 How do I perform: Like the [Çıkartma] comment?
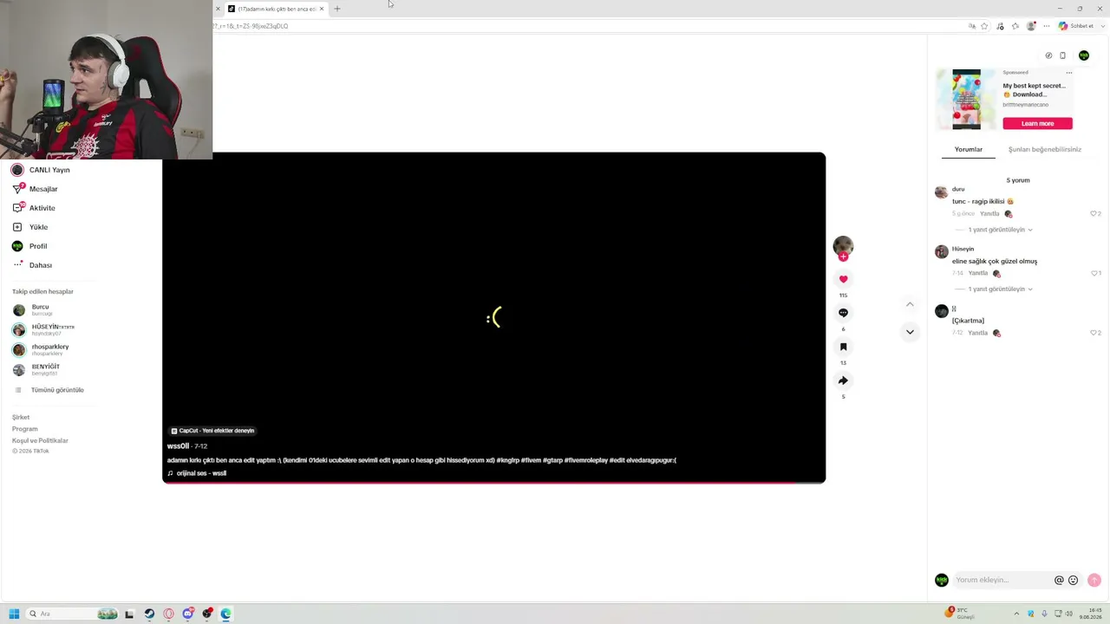click(1094, 333)
